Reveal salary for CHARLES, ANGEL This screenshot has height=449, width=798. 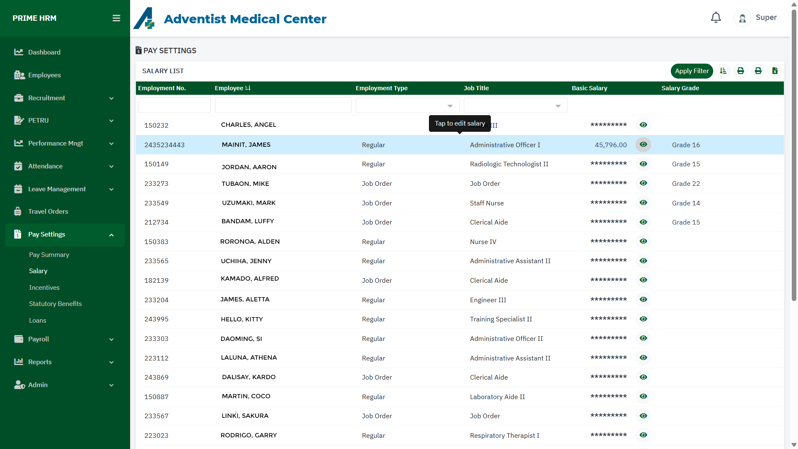point(643,125)
